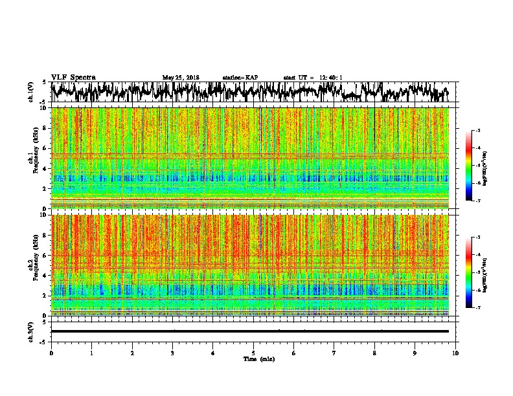Click the "6" minute tick on time axis
The width and height of the screenshot is (513, 396).
294,353
